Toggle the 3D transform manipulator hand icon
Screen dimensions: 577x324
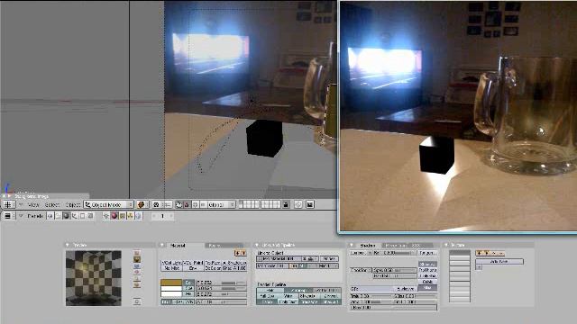coord(179,204)
